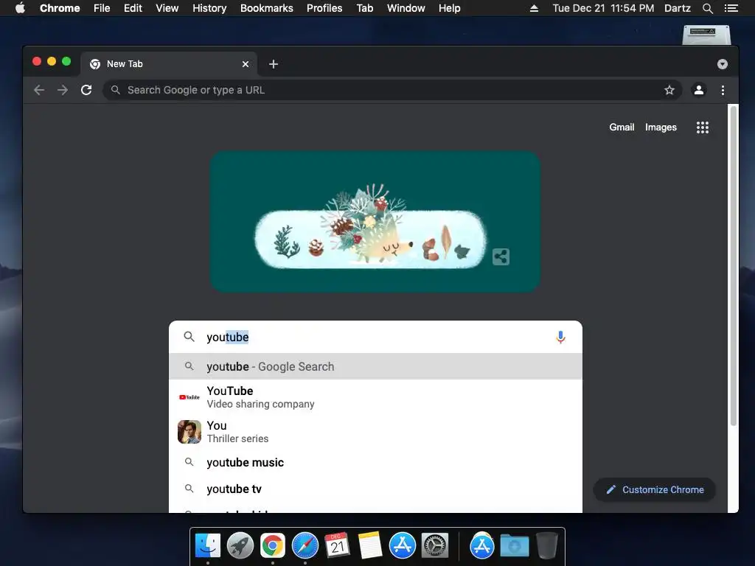Open the Edit menu
This screenshot has height=566, width=755.
(133, 8)
